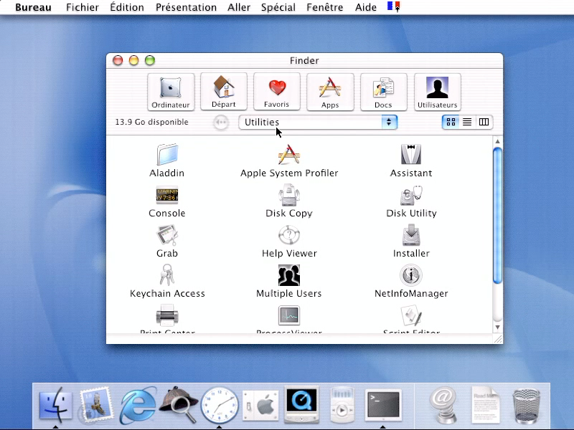The image size is (574, 430).
Task: Open the Édition menu
Action: [x=127, y=7]
